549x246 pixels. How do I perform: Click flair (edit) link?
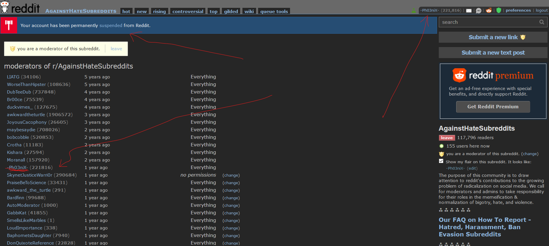472,168
